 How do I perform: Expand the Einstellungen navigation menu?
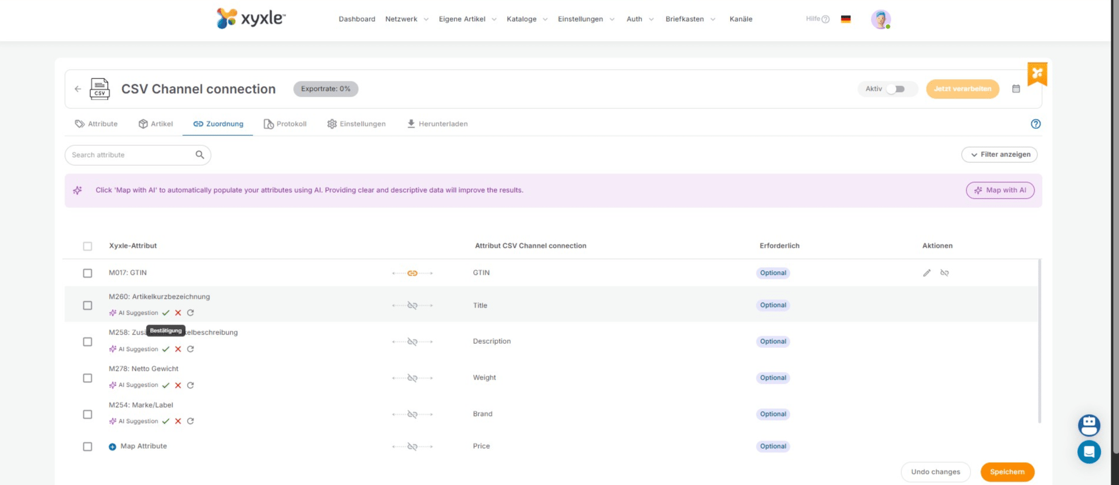(x=585, y=19)
